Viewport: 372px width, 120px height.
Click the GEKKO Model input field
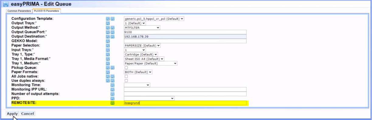(185, 41)
